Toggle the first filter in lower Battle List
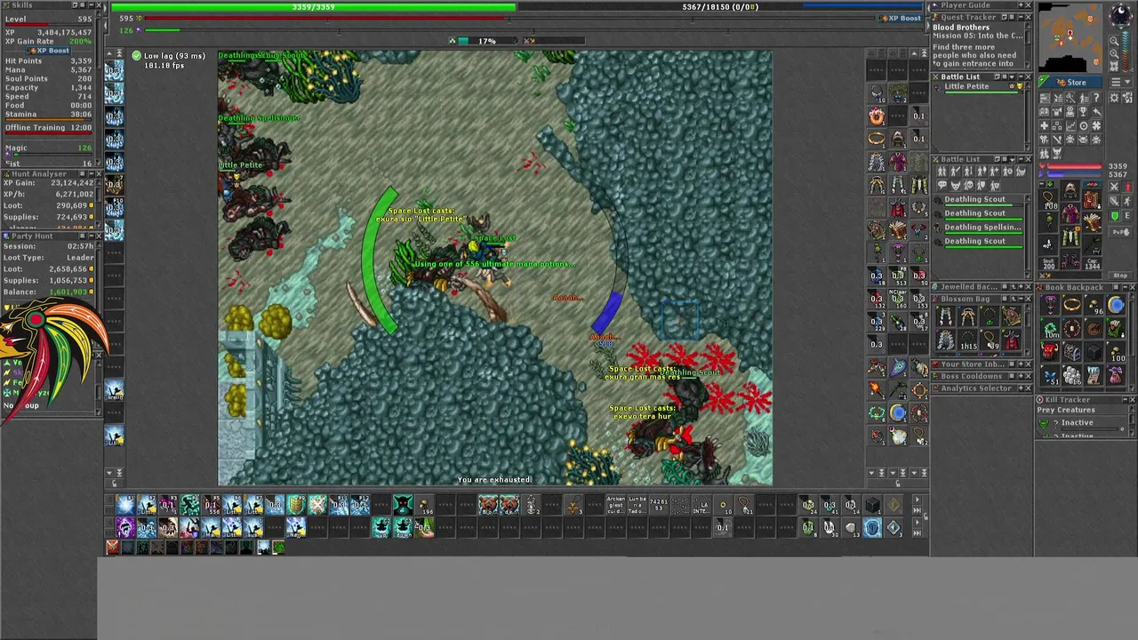The height and width of the screenshot is (640, 1138). tap(942, 172)
